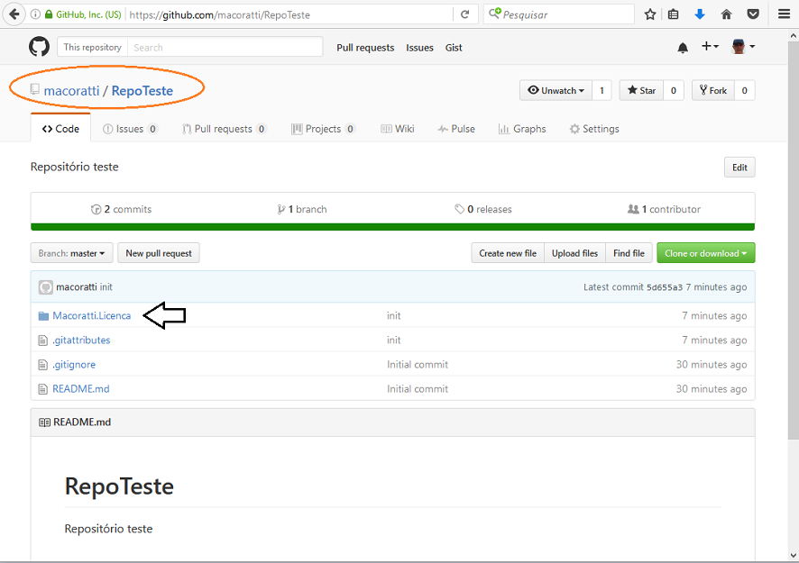Viewport: 799px width, 563px height.
Task: Open the bookmarks list icon
Action: click(x=673, y=14)
